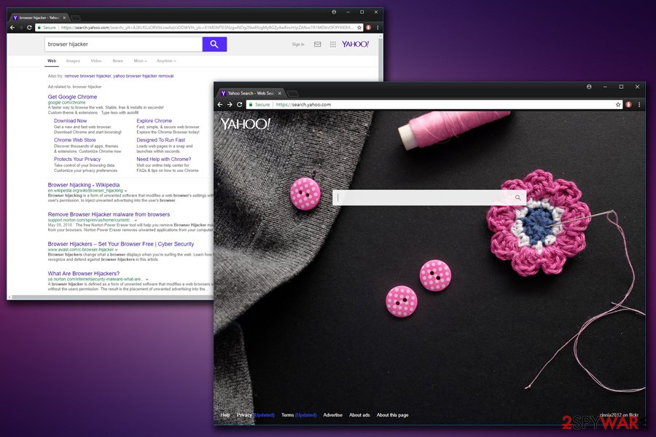Open the Get Google Chrome ad link
Viewport: 656px width, 437px height.
pos(72,97)
